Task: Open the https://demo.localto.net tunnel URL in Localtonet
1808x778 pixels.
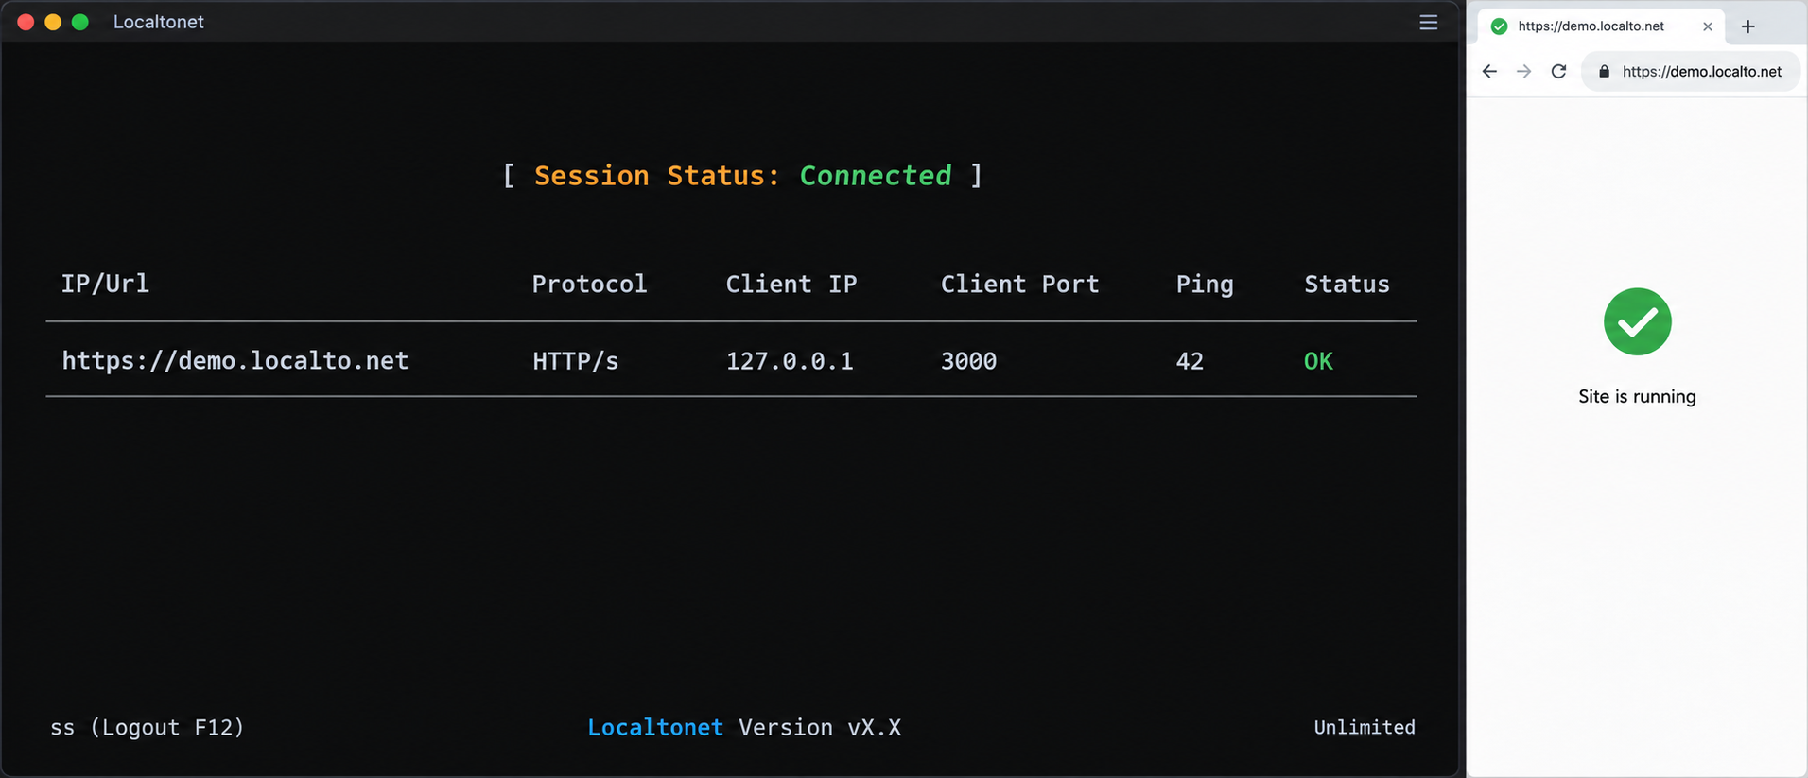Action: click(x=235, y=360)
